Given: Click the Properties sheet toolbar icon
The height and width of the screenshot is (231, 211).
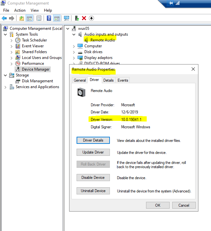Looking at the screenshot, I should click(39, 18).
